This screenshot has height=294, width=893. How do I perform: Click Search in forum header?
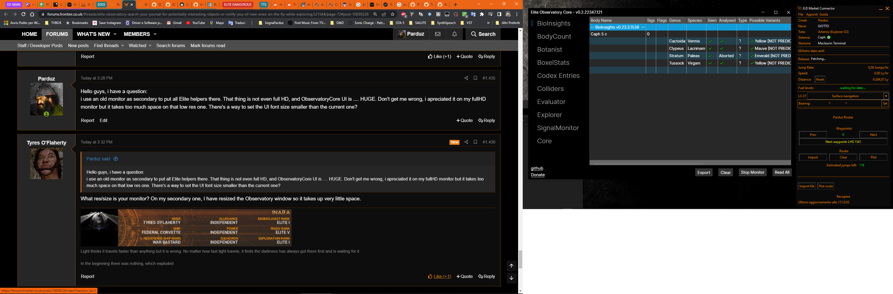tap(483, 34)
